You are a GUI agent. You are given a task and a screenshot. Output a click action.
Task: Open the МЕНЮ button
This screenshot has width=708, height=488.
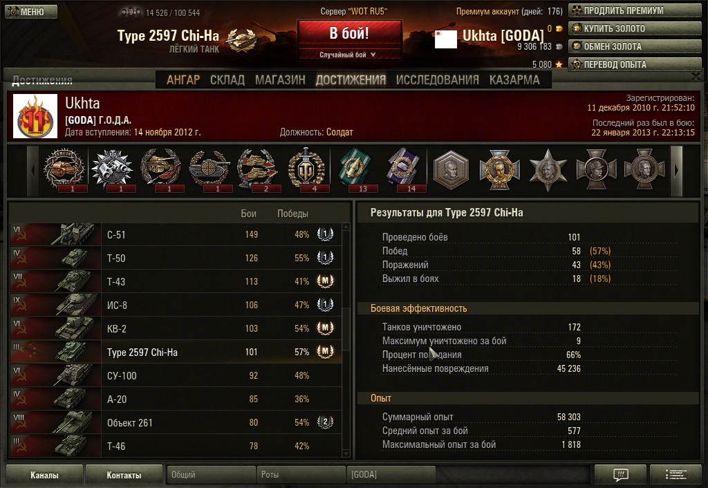tap(30, 12)
